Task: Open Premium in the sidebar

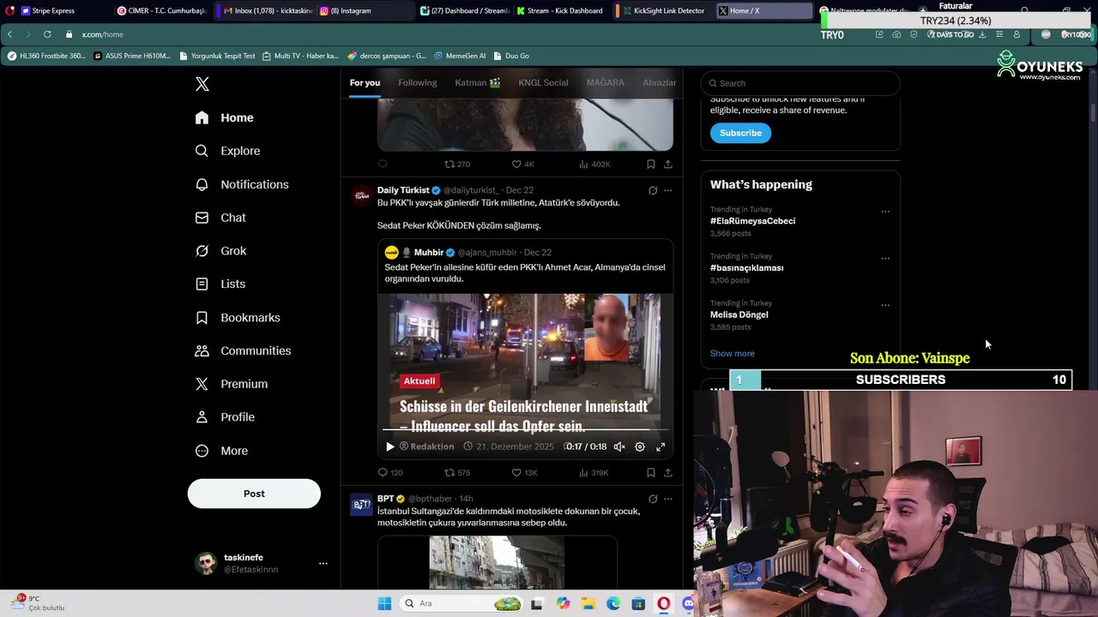Action: tap(232, 384)
